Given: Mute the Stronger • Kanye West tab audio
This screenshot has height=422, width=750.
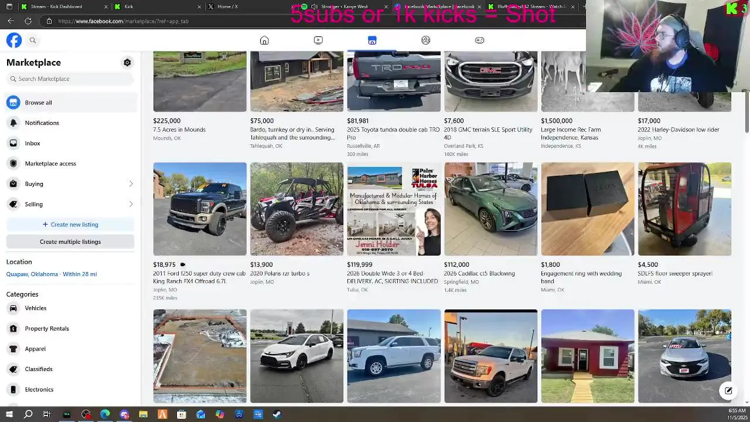Looking at the screenshot, I should tap(313, 6).
